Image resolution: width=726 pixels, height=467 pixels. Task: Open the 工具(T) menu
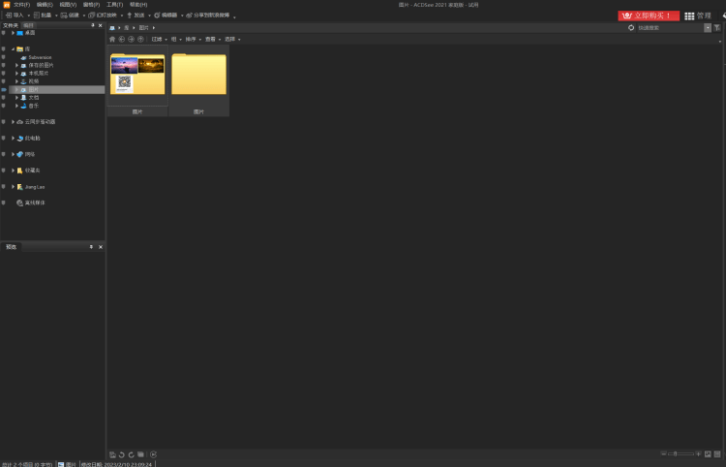point(115,5)
